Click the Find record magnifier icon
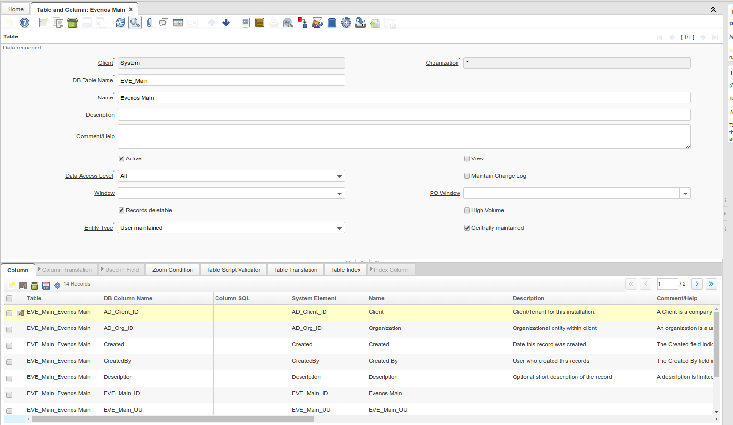The width and height of the screenshot is (733, 425). click(135, 23)
